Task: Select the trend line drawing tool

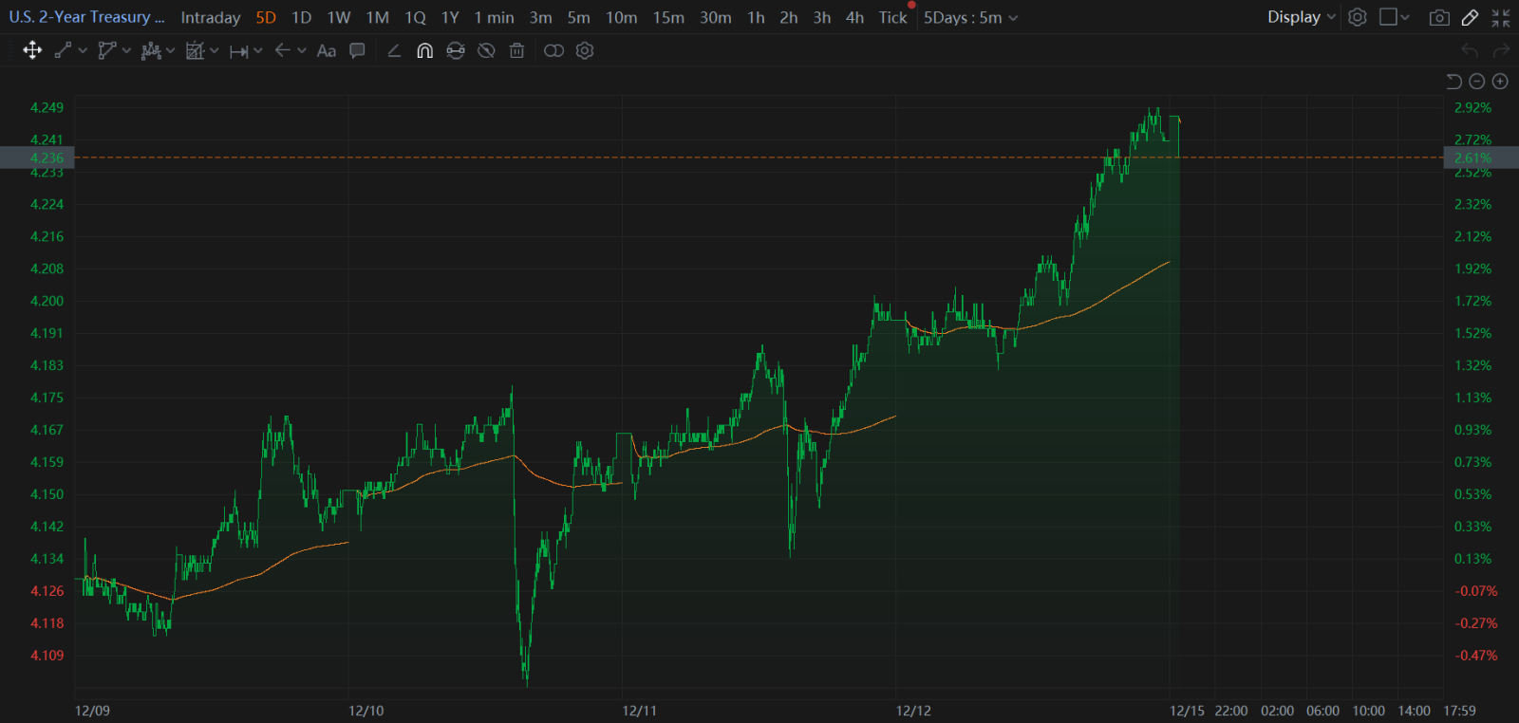Action: (63, 50)
